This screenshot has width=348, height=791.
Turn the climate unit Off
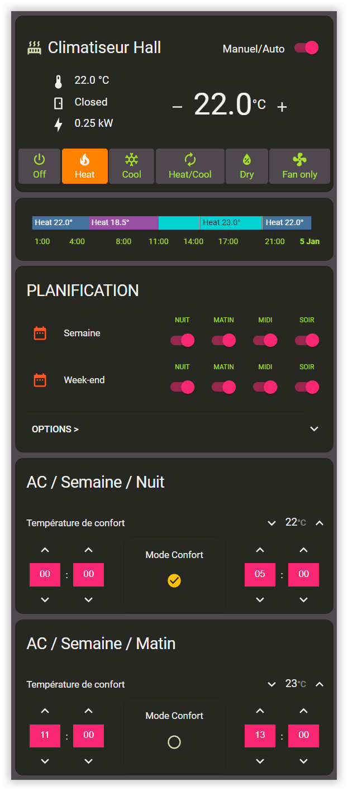(39, 166)
